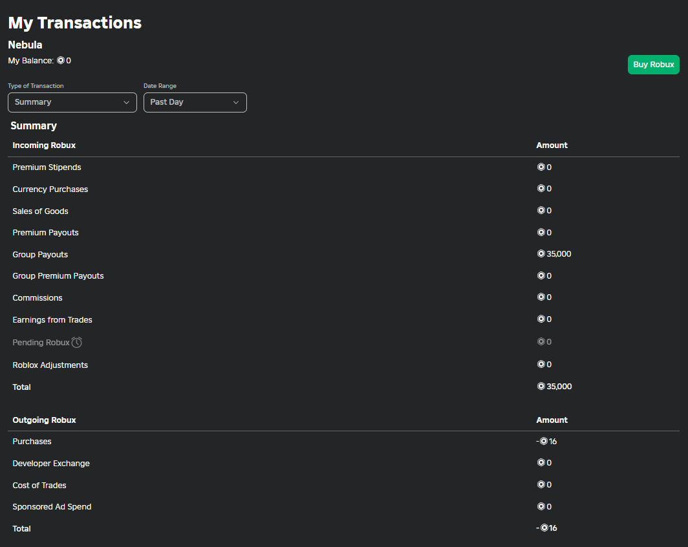This screenshot has width=688, height=547.
Task: Click Robux icon in Group Premium Payouts row
Action: pos(541,275)
